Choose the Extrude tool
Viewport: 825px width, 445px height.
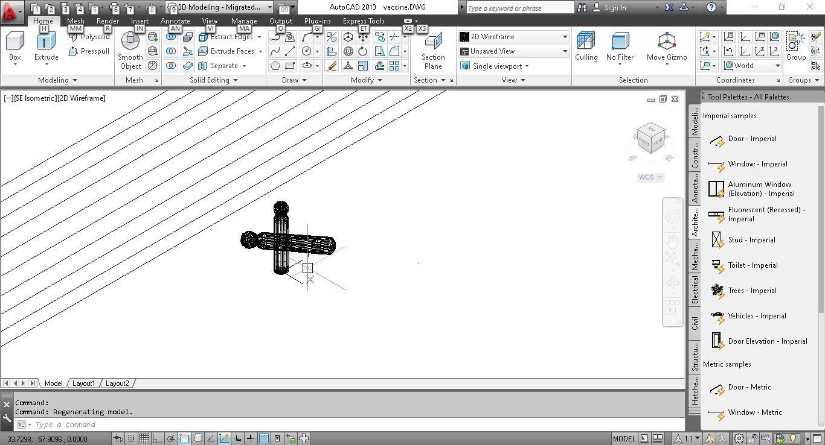(46, 47)
